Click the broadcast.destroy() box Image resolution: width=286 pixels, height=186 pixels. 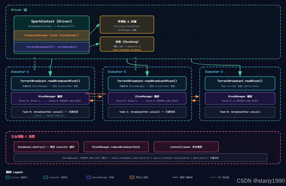point(46,147)
